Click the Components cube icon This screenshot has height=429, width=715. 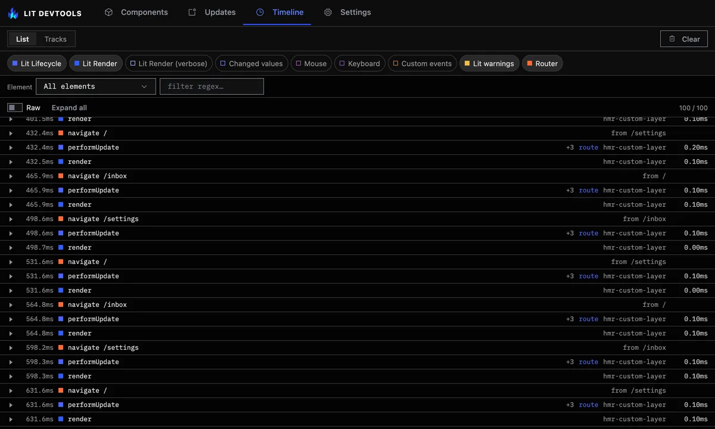tap(108, 12)
